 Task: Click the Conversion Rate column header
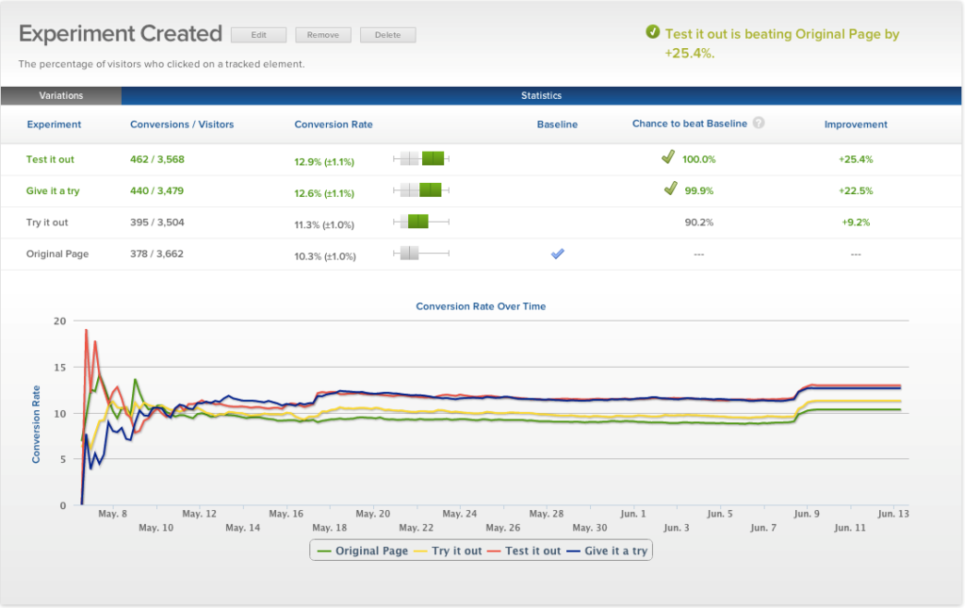pos(334,124)
